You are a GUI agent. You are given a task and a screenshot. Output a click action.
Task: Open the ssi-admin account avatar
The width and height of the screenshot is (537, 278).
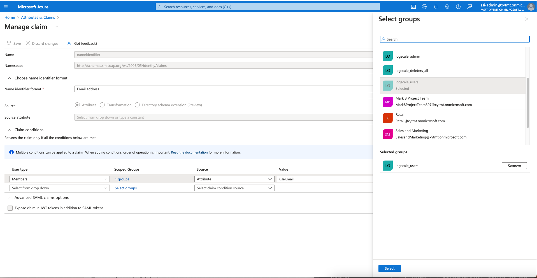coord(531,7)
